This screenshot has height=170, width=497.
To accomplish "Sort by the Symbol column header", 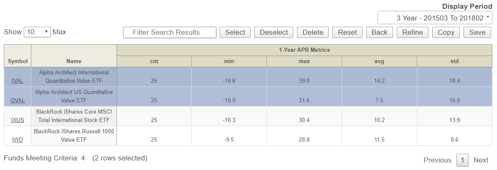I will 18,61.
